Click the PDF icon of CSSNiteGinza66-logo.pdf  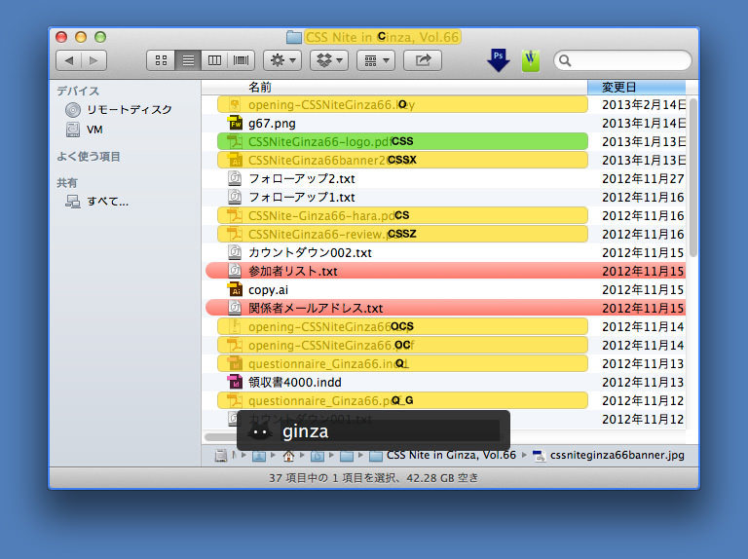tap(234, 141)
